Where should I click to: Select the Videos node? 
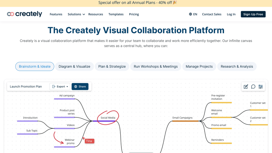tap(71, 125)
